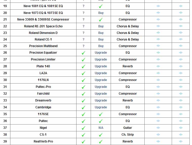Click first diamond icon in Roland CE-1 row
The height and width of the screenshot is (145, 192).
click(x=158, y=39)
